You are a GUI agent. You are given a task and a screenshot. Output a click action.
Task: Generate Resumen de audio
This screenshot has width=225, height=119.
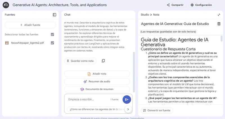tap(97, 81)
